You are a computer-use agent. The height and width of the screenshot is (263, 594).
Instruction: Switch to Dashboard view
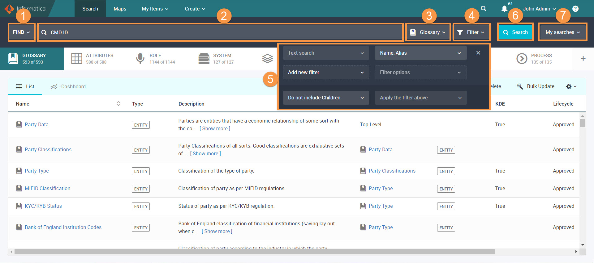68,86
